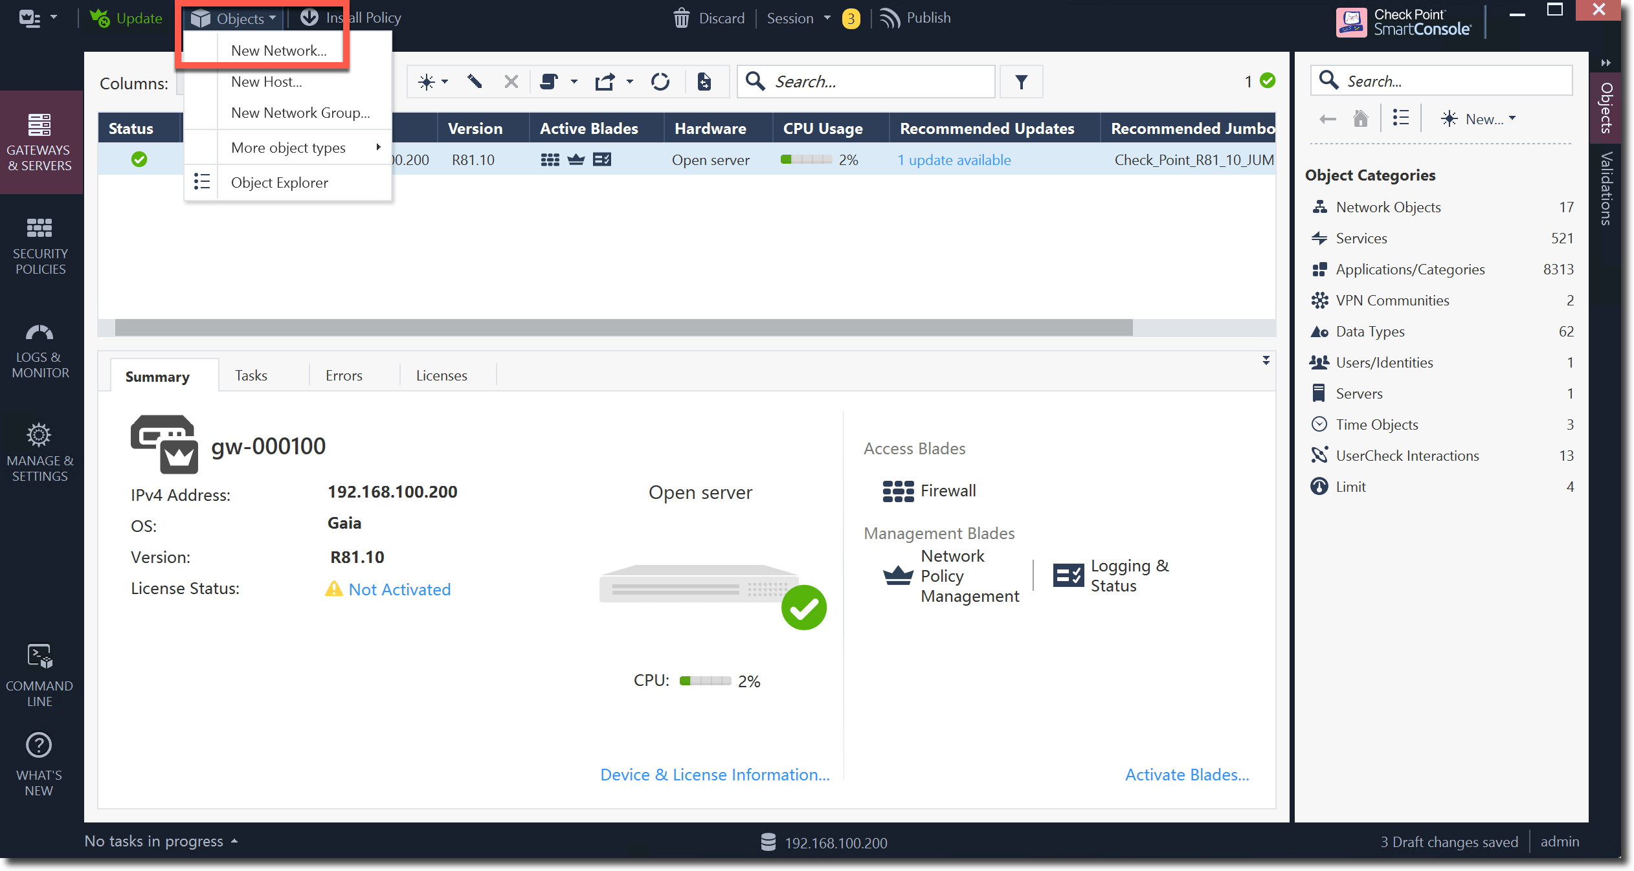
Task: Switch to the Licenses tab
Action: point(441,375)
